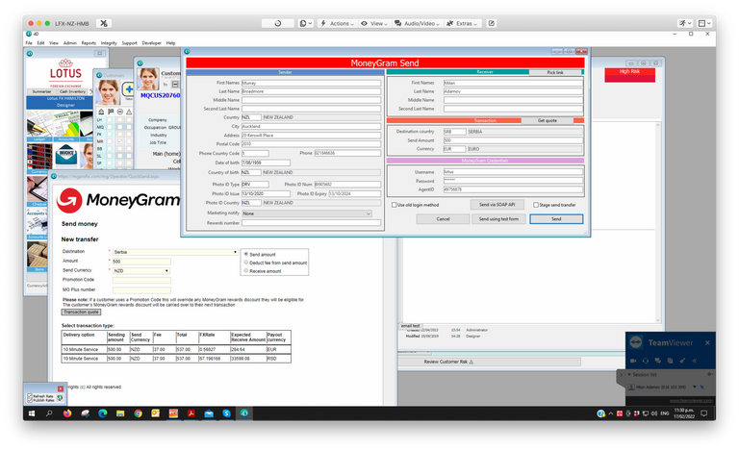Tick the flag checkbox in the LH row
The height and width of the screenshot is (451, 739).
[x=110, y=120]
